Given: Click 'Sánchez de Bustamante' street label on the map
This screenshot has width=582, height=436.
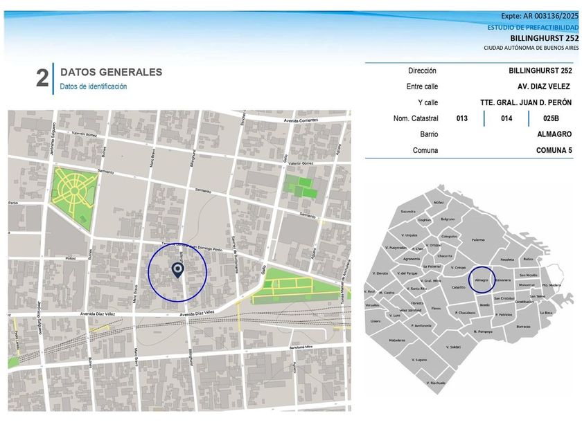Looking at the screenshot, I should point(234,255).
